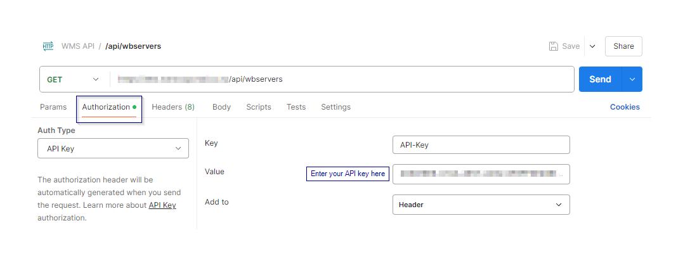Image resolution: width=683 pixels, height=261 pixels.
Task: Click the Save disk icon
Action: click(553, 46)
